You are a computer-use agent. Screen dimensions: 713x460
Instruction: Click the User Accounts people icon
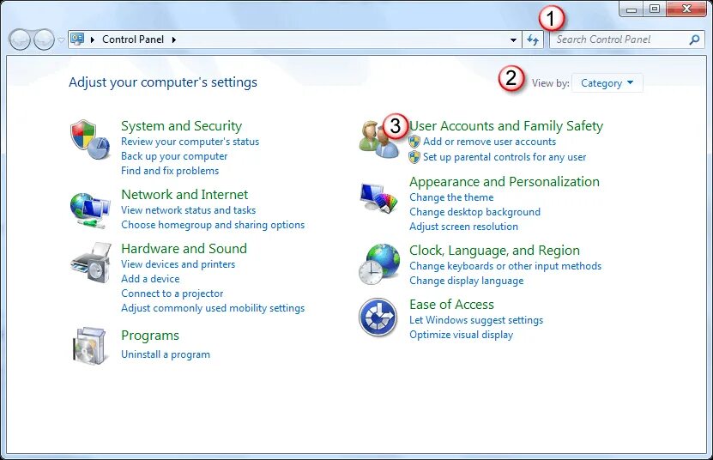tap(379, 139)
